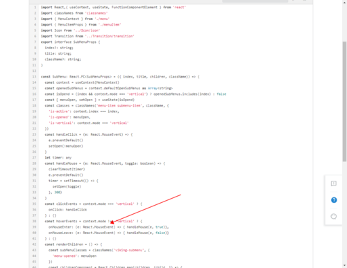This screenshot has width=347, height=268.
Task: Click the 'is-active' class condition line
Action: click(x=84, y=111)
